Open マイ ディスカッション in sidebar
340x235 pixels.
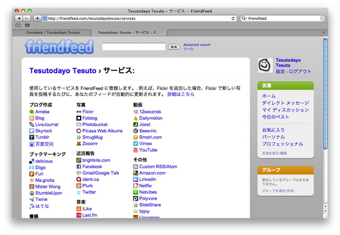point(285,110)
